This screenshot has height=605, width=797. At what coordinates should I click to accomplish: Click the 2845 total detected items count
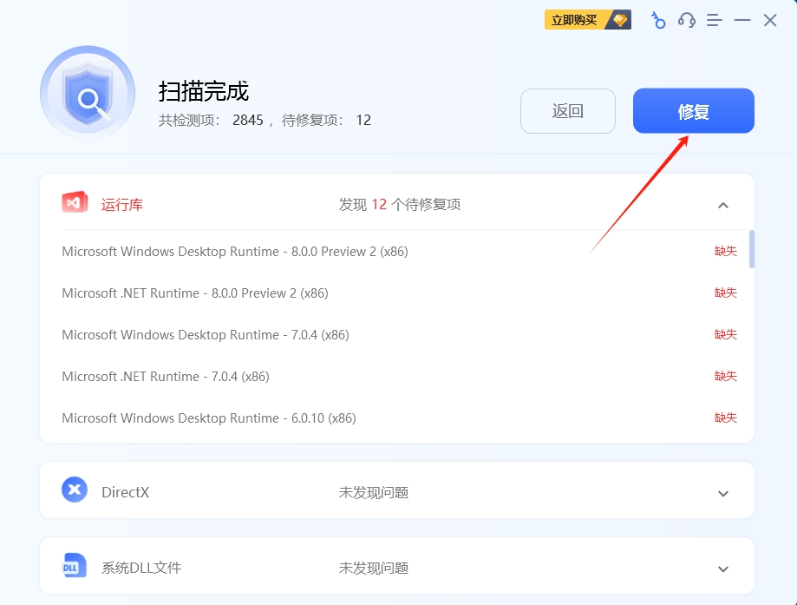pyautogui.click(x=247, y=120)
